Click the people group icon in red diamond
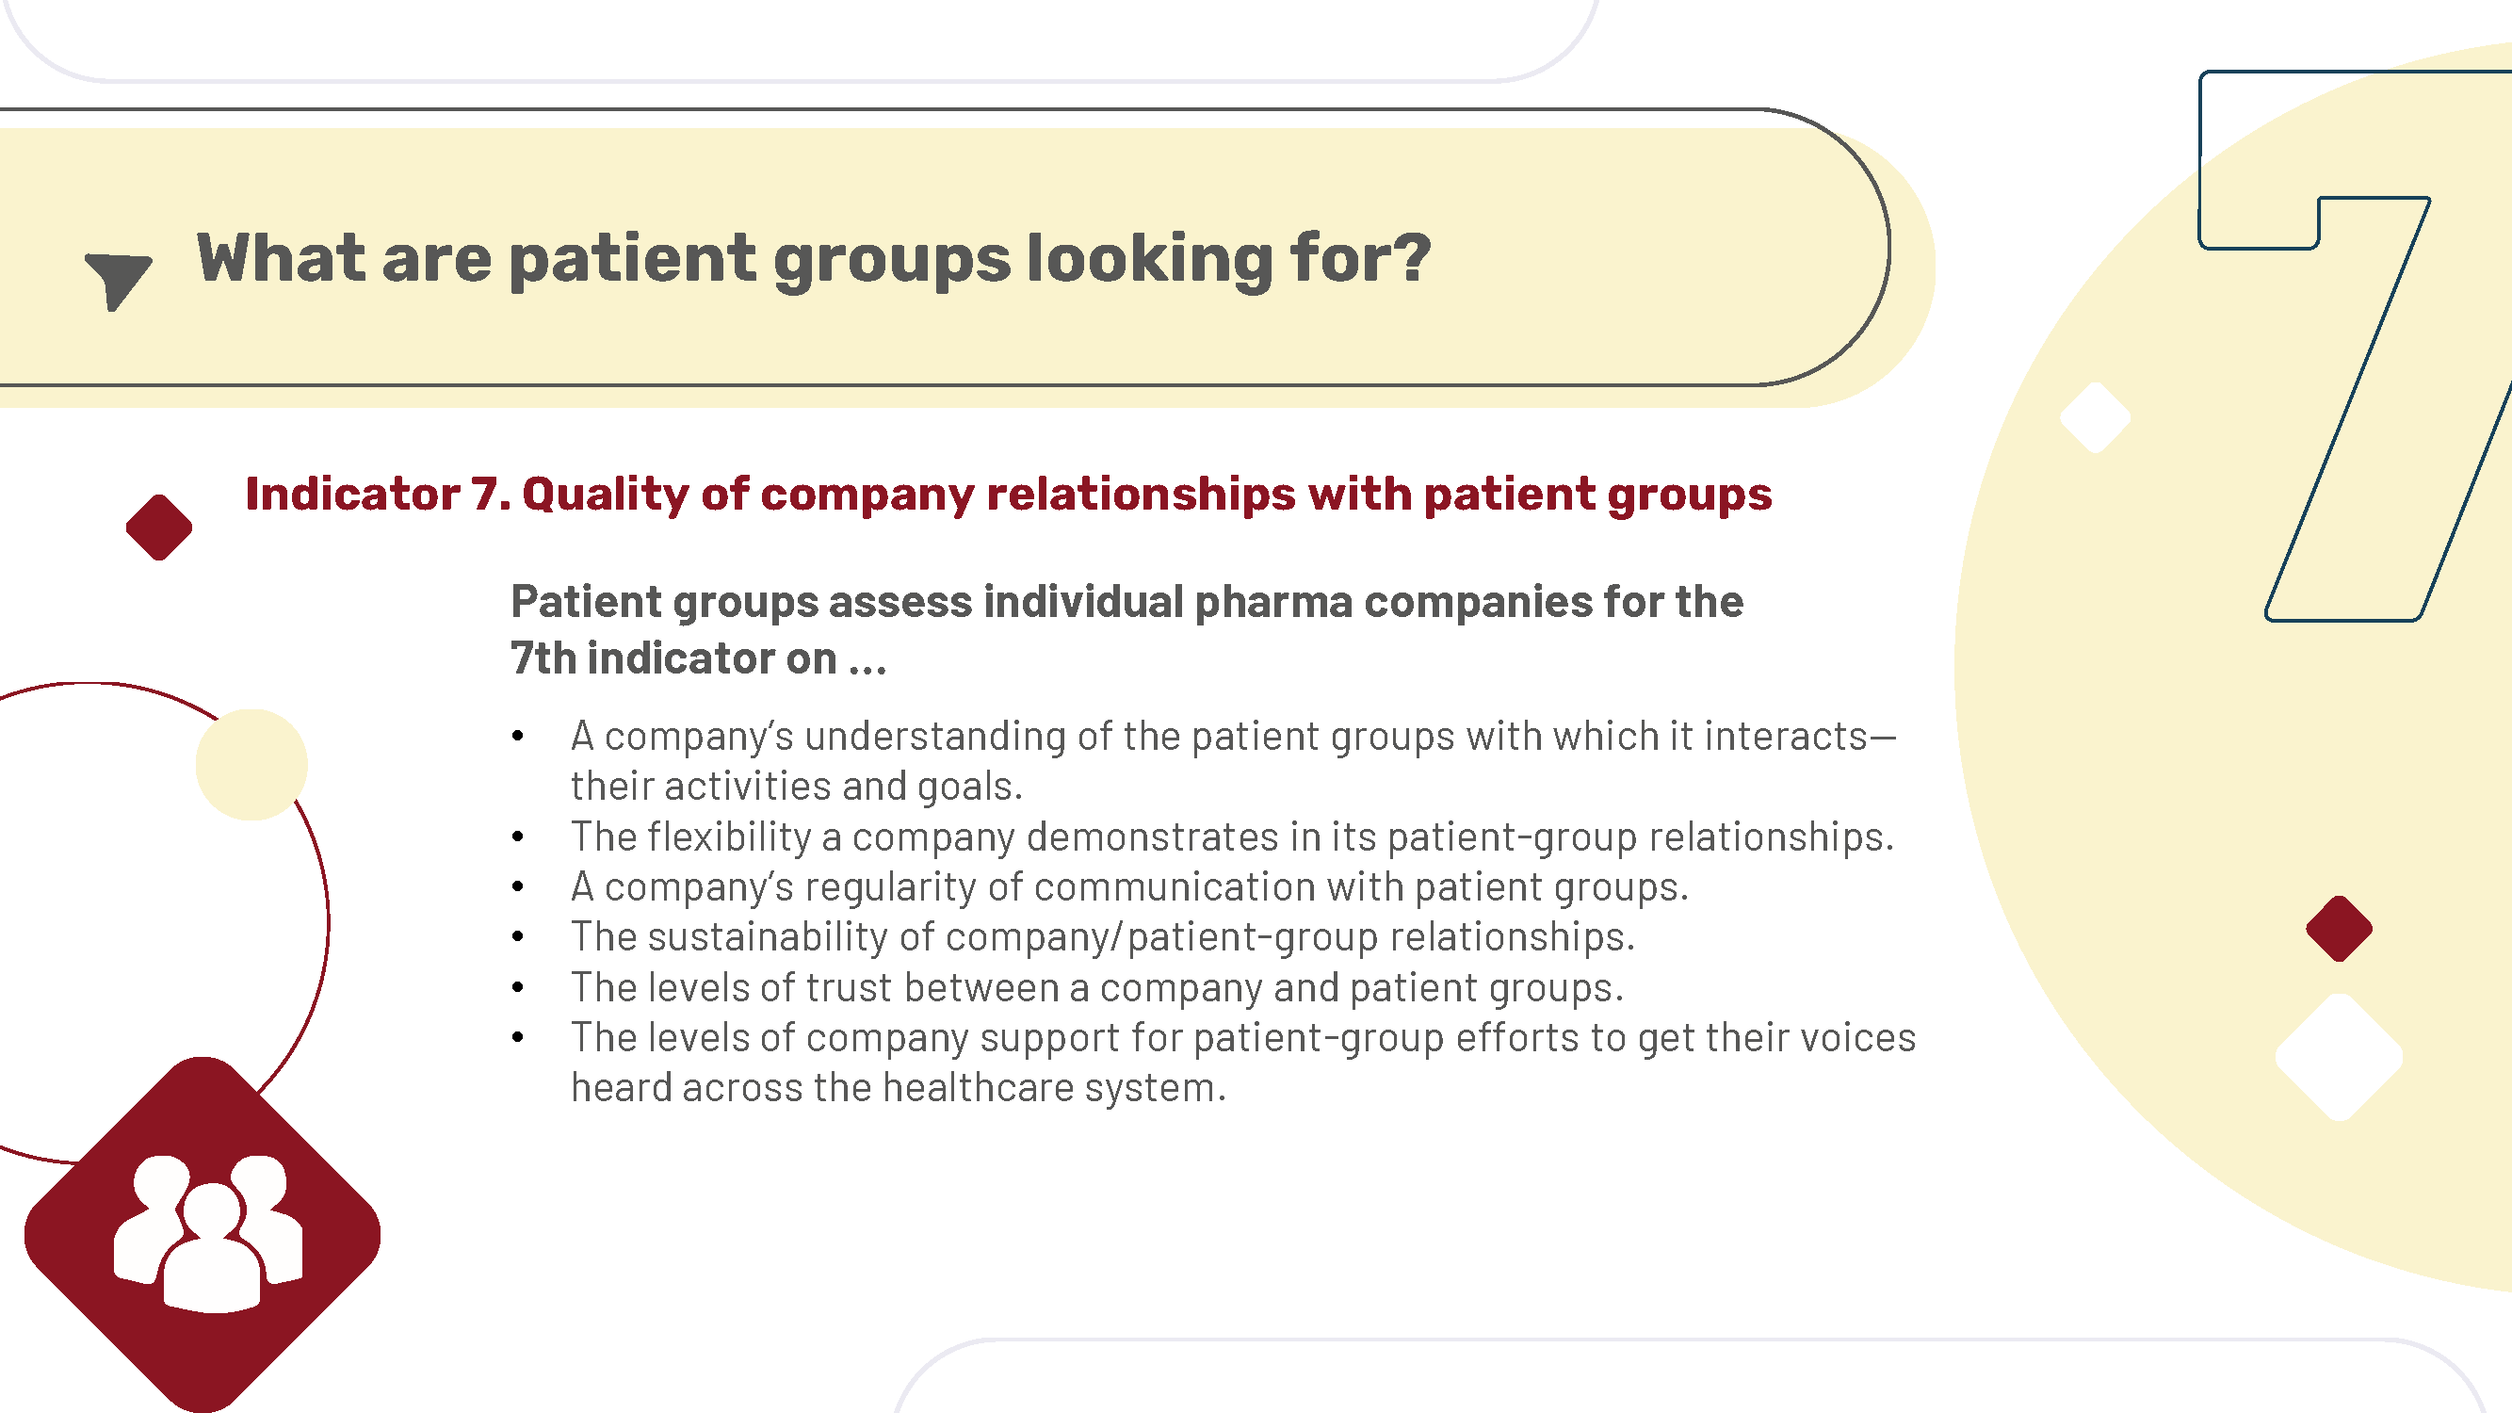The image size is (2512, 1413). coord(208,1232)
